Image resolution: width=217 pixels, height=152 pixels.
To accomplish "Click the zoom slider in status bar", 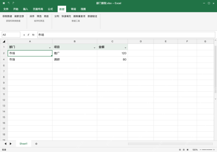I will [207, 150].
